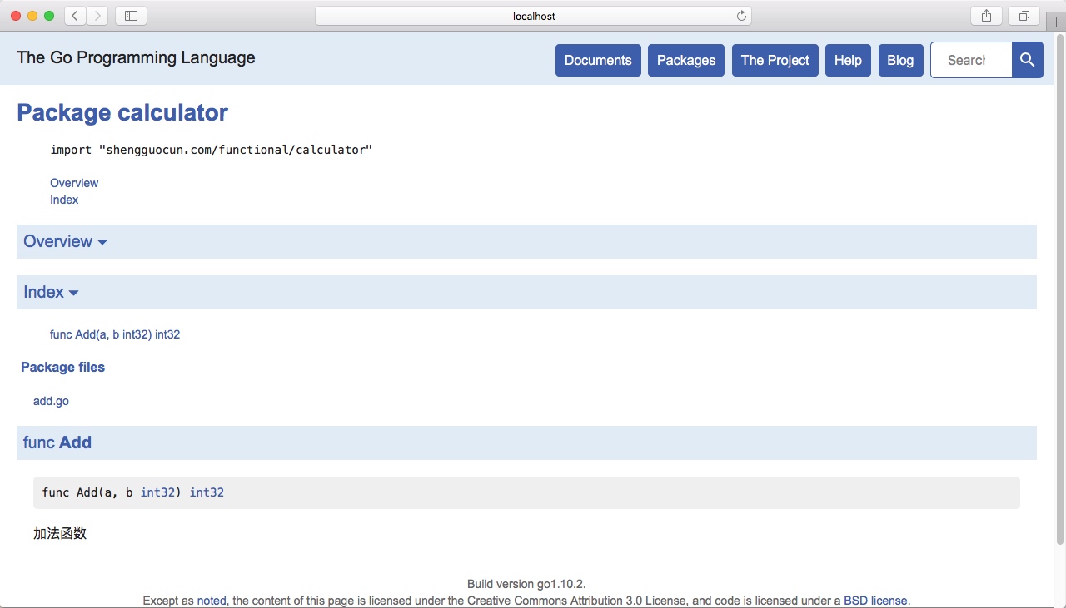Open the add.go package file
The image size is (1066, 608).
click(51, 401)
